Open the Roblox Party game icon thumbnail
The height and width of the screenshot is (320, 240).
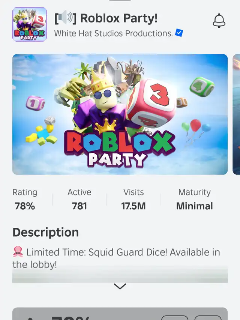pos(30,24)
